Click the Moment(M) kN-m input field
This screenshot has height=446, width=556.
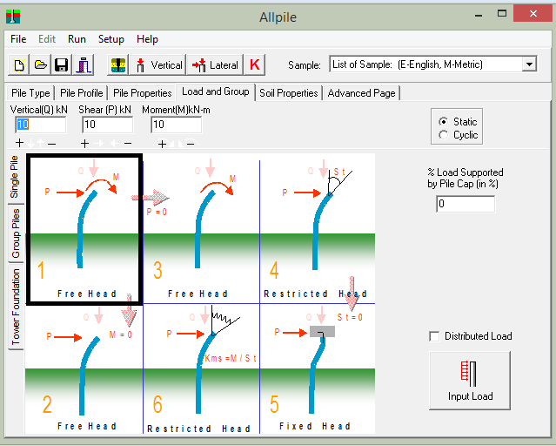click(177, 125)
